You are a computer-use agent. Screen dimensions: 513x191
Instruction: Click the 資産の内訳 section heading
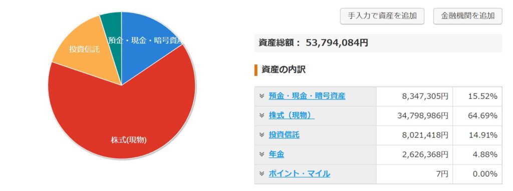coord(284,70)
